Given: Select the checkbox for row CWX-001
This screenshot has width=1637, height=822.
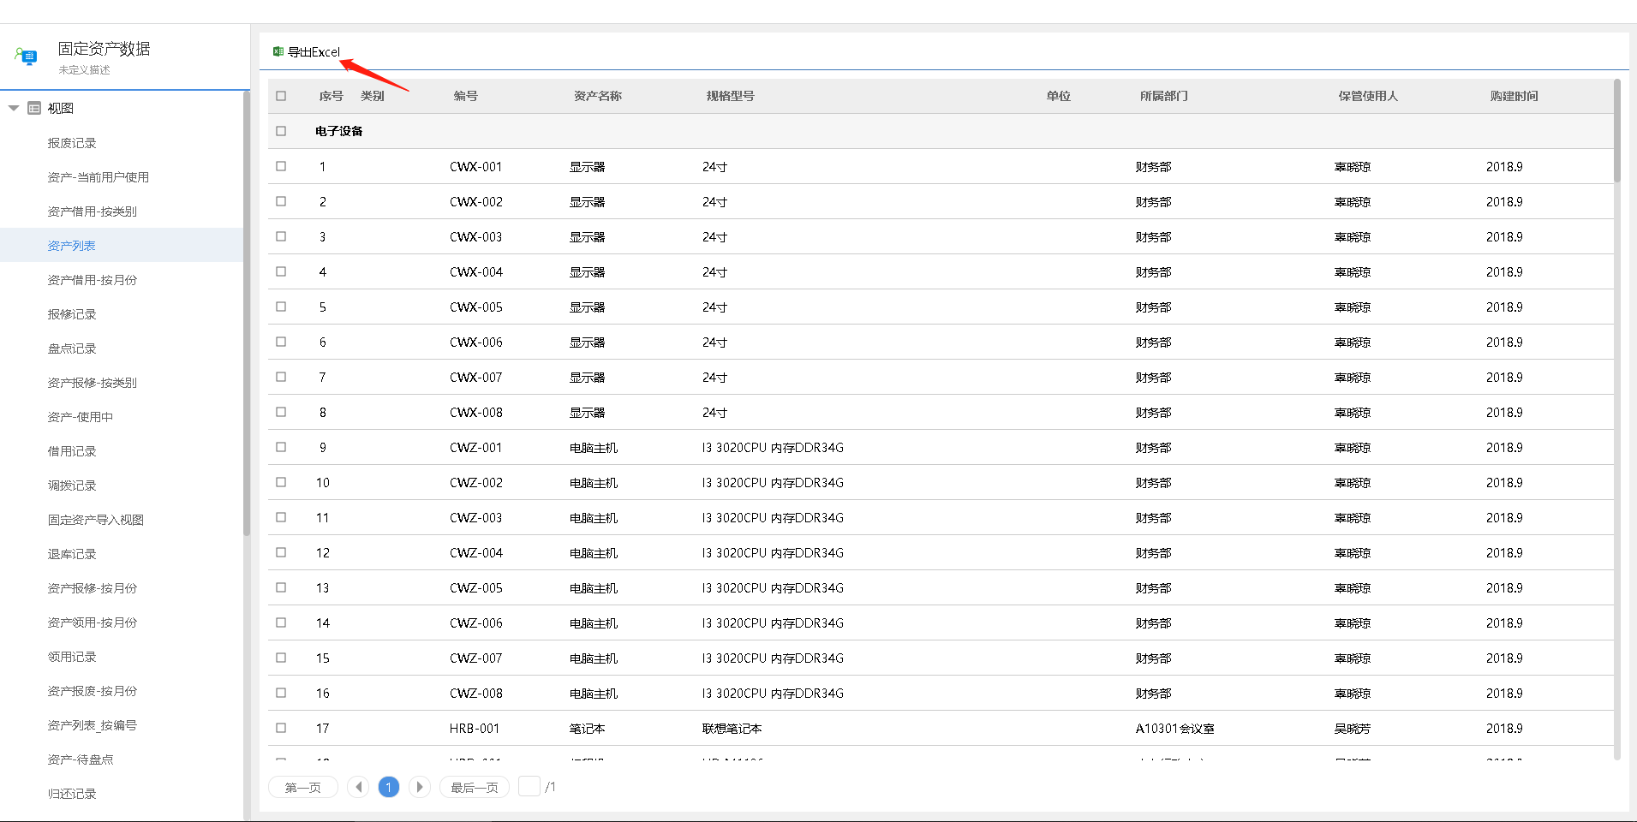Looking at the screenshot, I should point(281,166).
